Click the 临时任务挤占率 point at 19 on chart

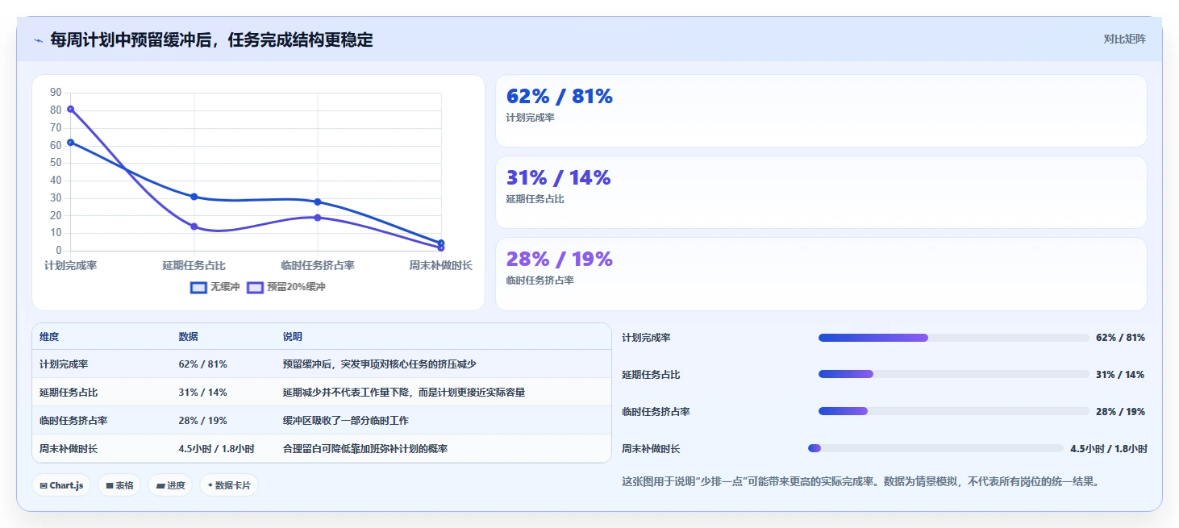318,218
